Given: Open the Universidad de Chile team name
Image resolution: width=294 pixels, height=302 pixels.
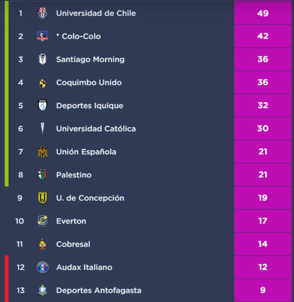Looking at the screenshot, I should [x=96, y=13].
